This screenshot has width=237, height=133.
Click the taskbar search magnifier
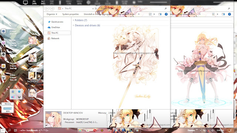pos(9,130)
